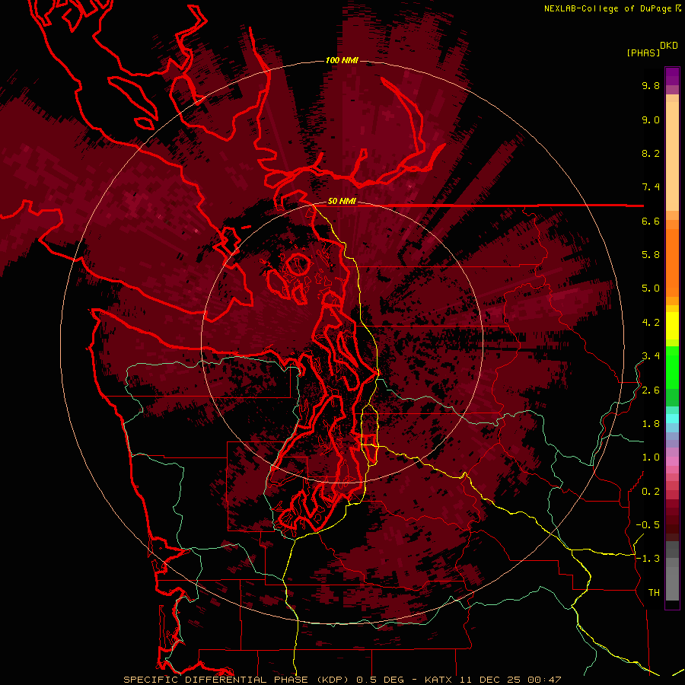Image resolution: width=685 pixels, height=685 pixels.
Task: Click the 2.6 scale label
Action: 651,390
